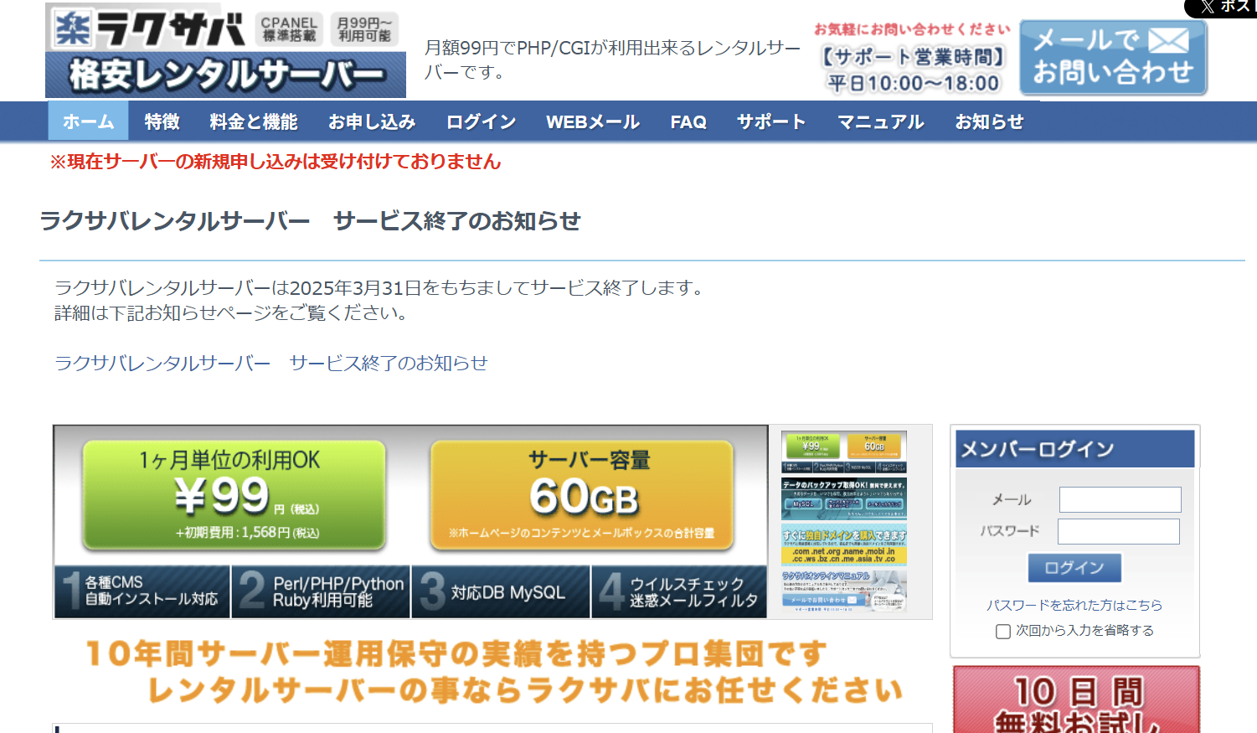Open the サービス終了のお知らせ link
The width and height of the screenshot is (1257, 733).
270,363
